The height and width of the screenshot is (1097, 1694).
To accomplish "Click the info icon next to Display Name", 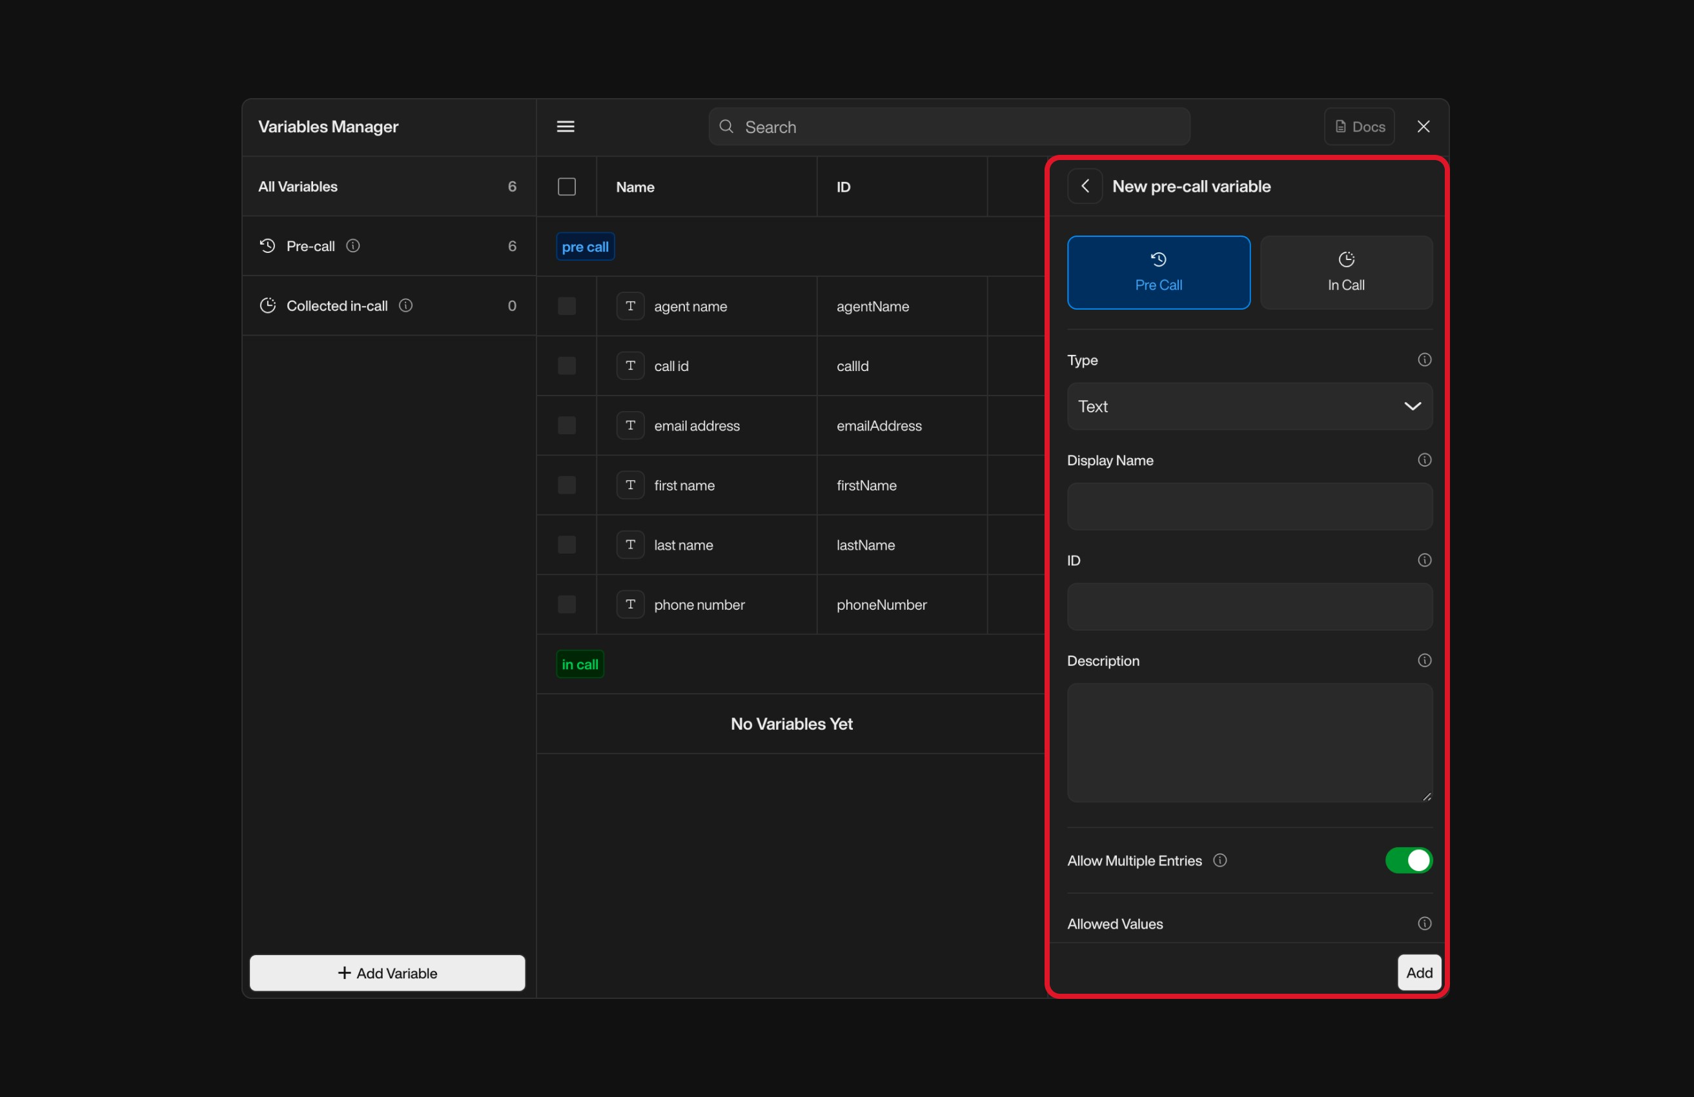I will (x=1424, y=459).
